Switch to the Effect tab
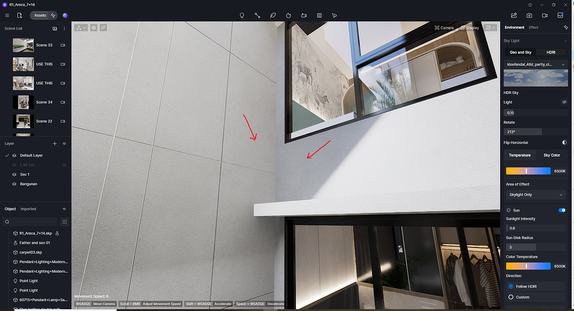This screenshot has width=574, height=311. 534,27
